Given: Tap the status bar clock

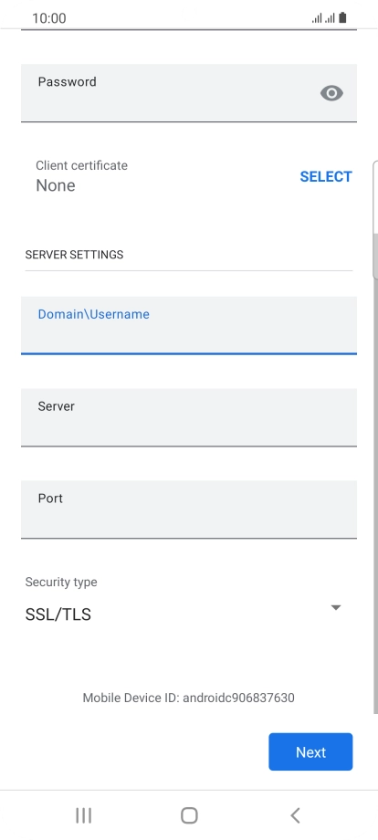Looking at the screenshot, I should point(49,18).
